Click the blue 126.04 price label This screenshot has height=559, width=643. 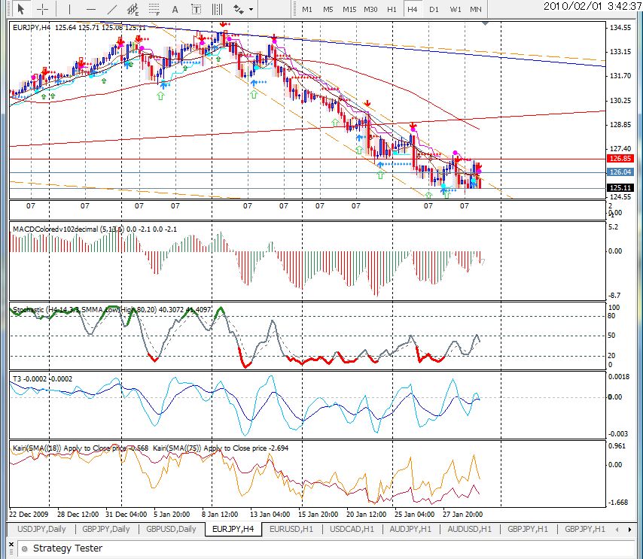coord(620,172)
